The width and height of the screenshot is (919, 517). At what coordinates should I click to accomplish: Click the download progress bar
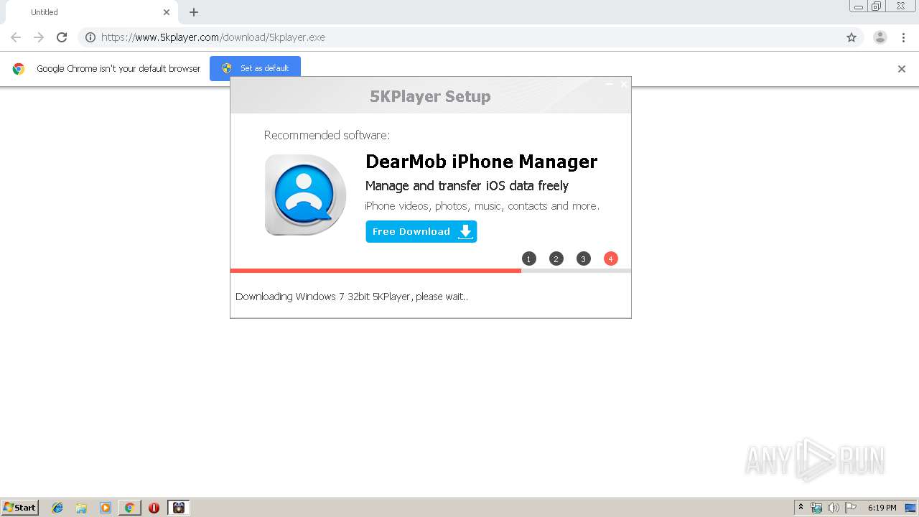tap(431, 271)
